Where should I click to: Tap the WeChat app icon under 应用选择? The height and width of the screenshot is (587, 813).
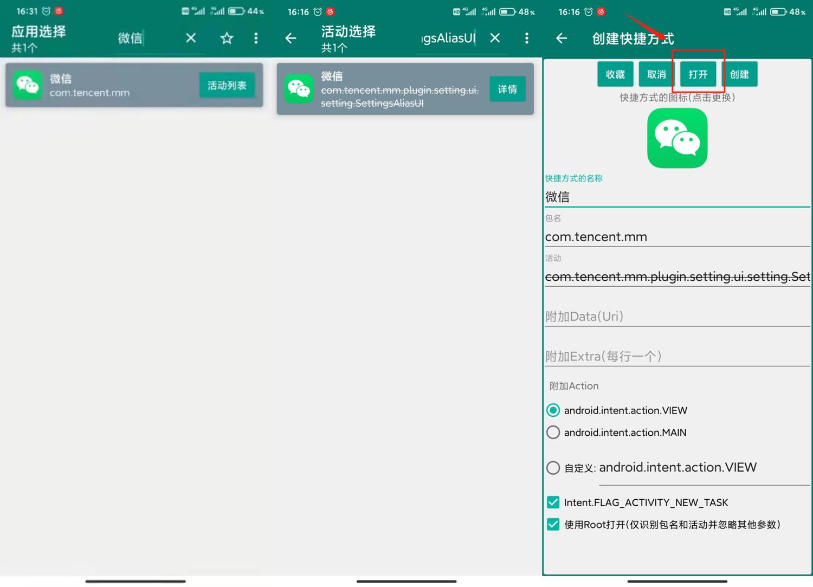point(27,85)
